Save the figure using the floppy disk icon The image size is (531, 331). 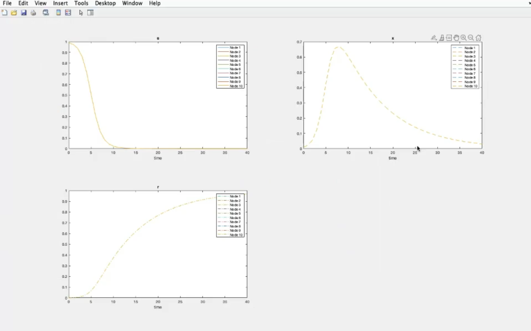click(x=24, y=13)
